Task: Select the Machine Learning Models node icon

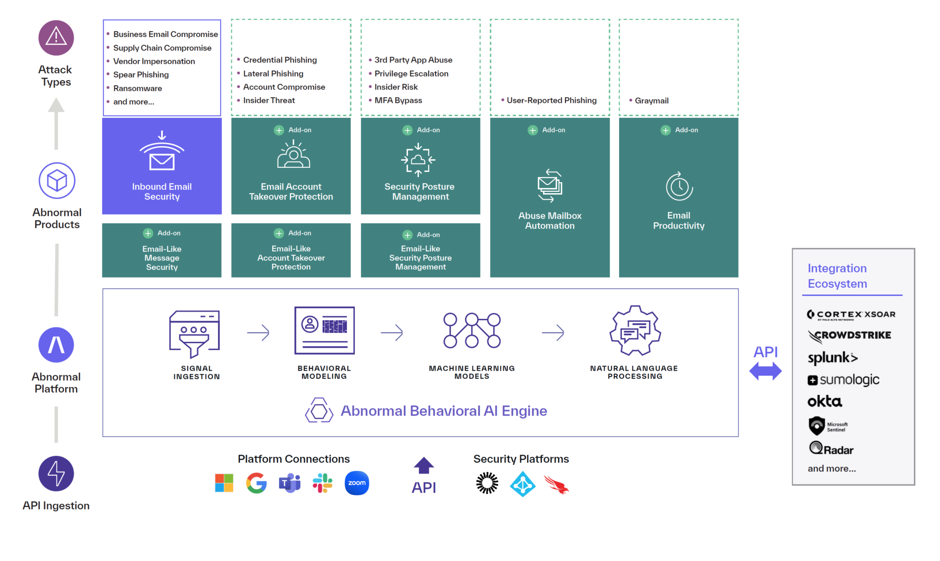Action: 472,330
